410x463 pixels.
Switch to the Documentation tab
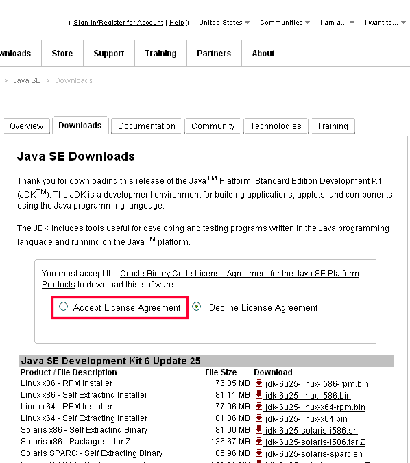point(147,126)
